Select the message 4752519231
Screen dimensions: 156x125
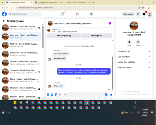click(x=58, y=86)
